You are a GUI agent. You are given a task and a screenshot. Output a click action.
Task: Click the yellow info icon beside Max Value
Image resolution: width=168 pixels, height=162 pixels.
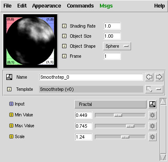(x=11, y=126)
